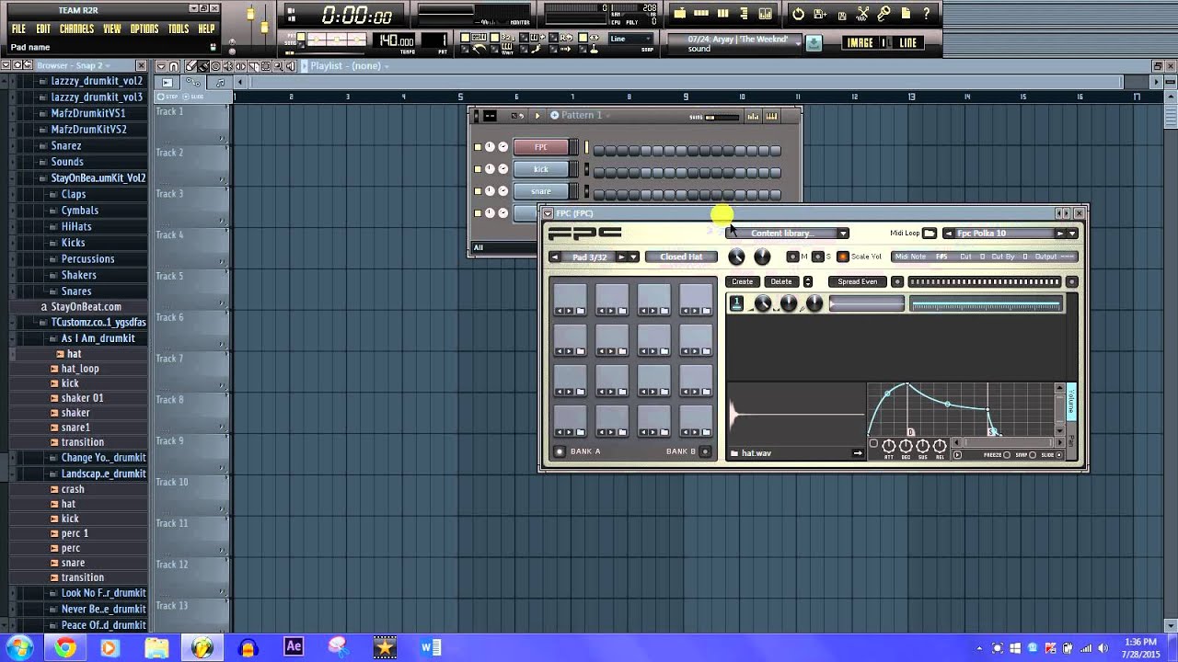The width and height of the screenshot is (1178, 662).
Task: Click the news download icon
Action: click(814, 42)
